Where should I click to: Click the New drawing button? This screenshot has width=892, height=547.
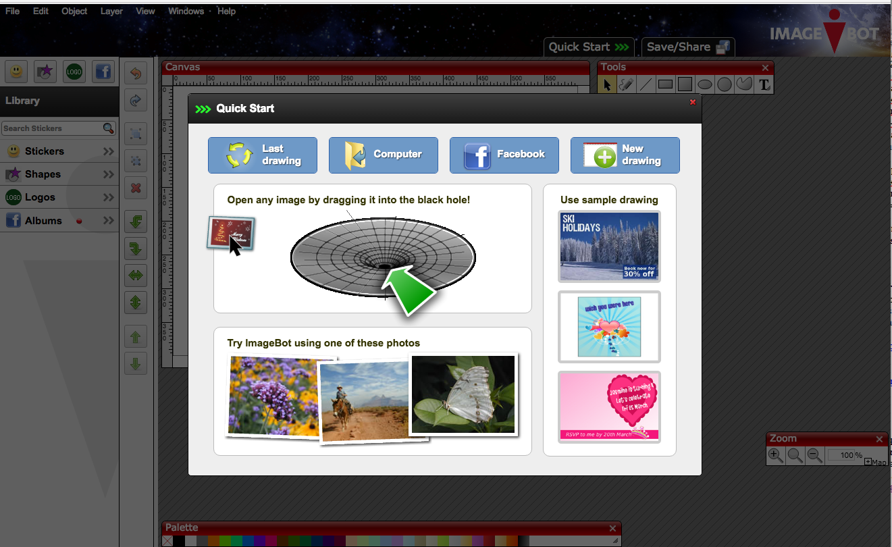tap(625, 155)
